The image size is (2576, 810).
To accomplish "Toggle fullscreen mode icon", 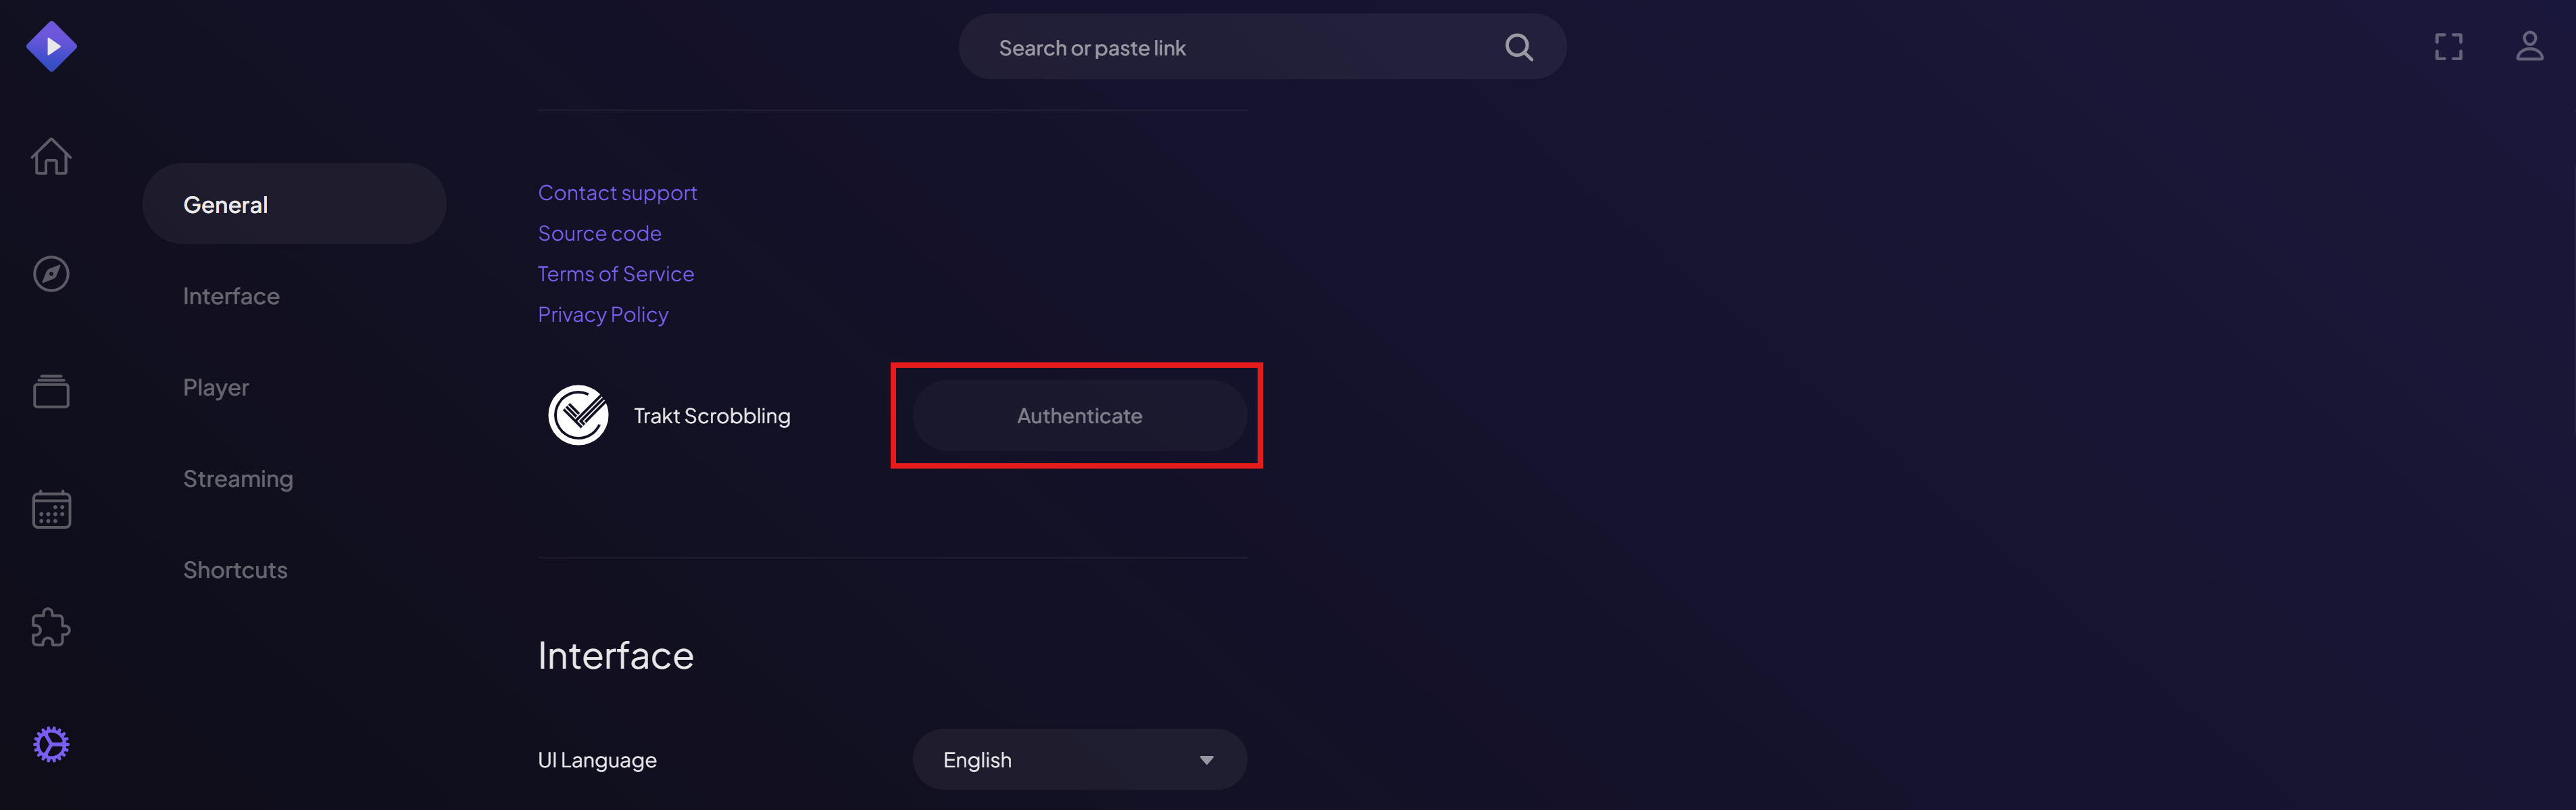I will point(2448,47).
